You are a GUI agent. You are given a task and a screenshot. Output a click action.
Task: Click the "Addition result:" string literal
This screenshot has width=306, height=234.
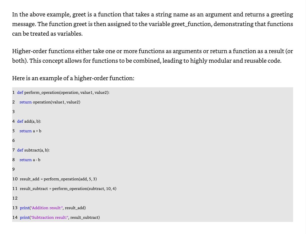(x=47, y=208)
